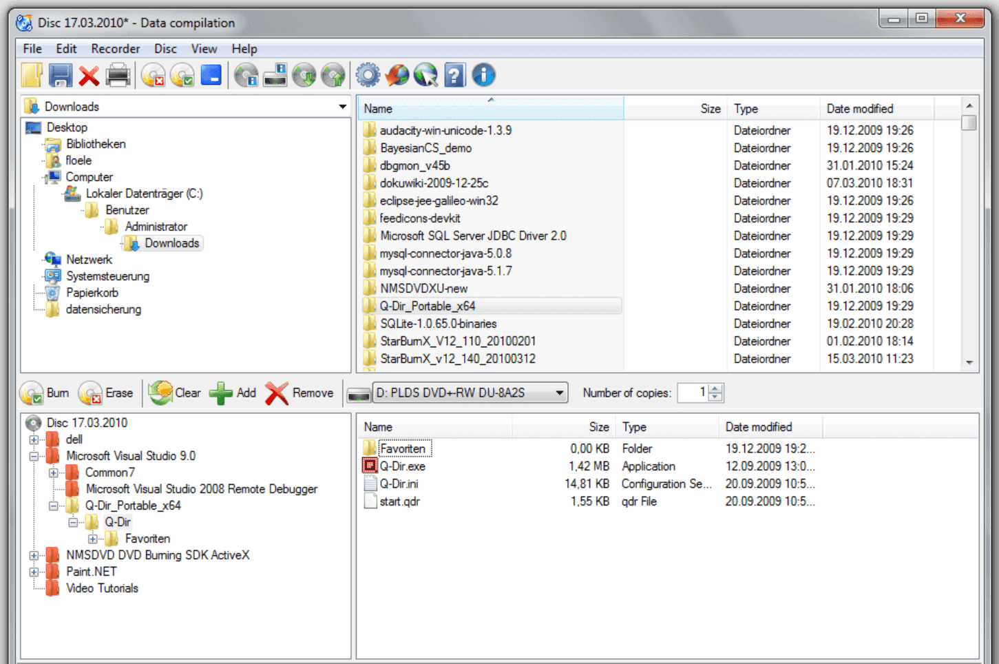This screenshot has height=664, width=999.
Task: Click main toolbar disc icon with red X
Action: coord(153,75)
